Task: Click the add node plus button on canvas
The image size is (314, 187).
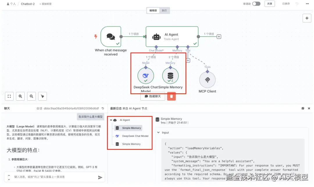Action: pyautogui.click(x=307, y=18)
